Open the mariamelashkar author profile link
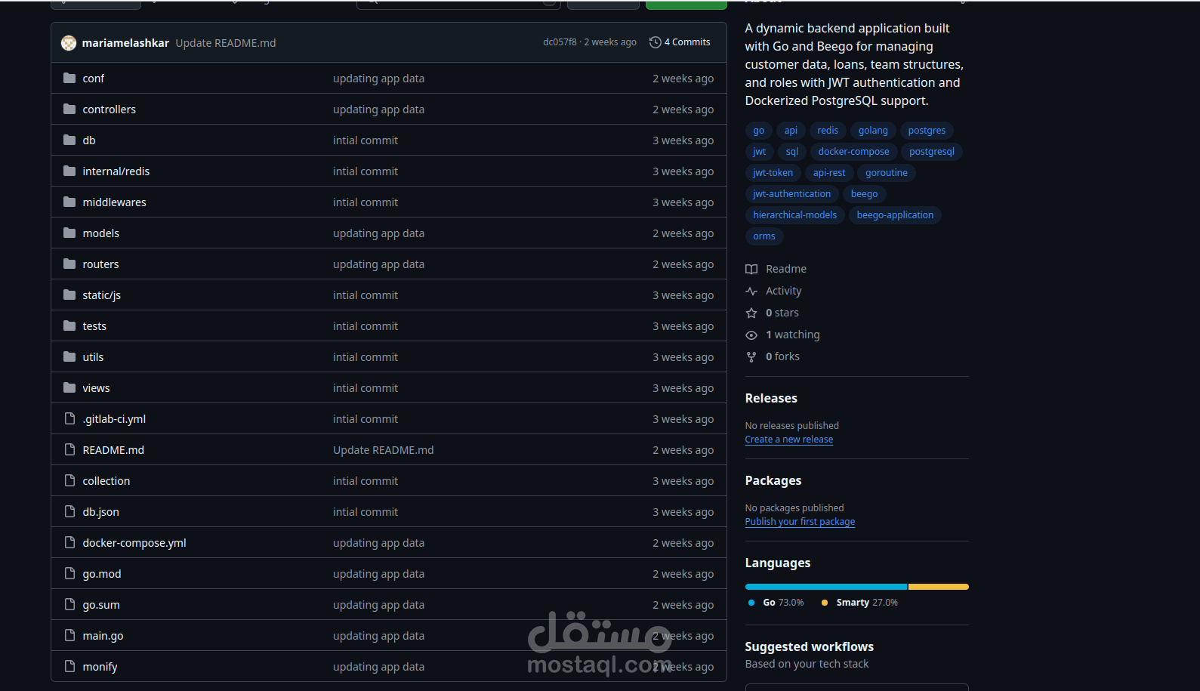Image resolution: width=1200 pixels, height=691 pixels. (x=125, y=43)
